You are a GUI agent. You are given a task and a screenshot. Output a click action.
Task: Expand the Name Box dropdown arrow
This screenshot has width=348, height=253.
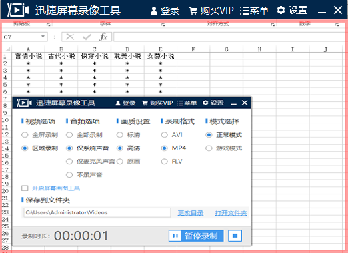(x=43, y=37)
